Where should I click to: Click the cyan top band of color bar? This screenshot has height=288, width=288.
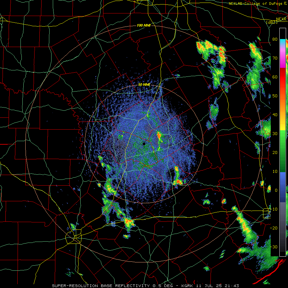(283, 42)
